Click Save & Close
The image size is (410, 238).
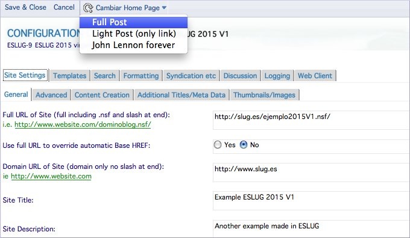point(25,7)
